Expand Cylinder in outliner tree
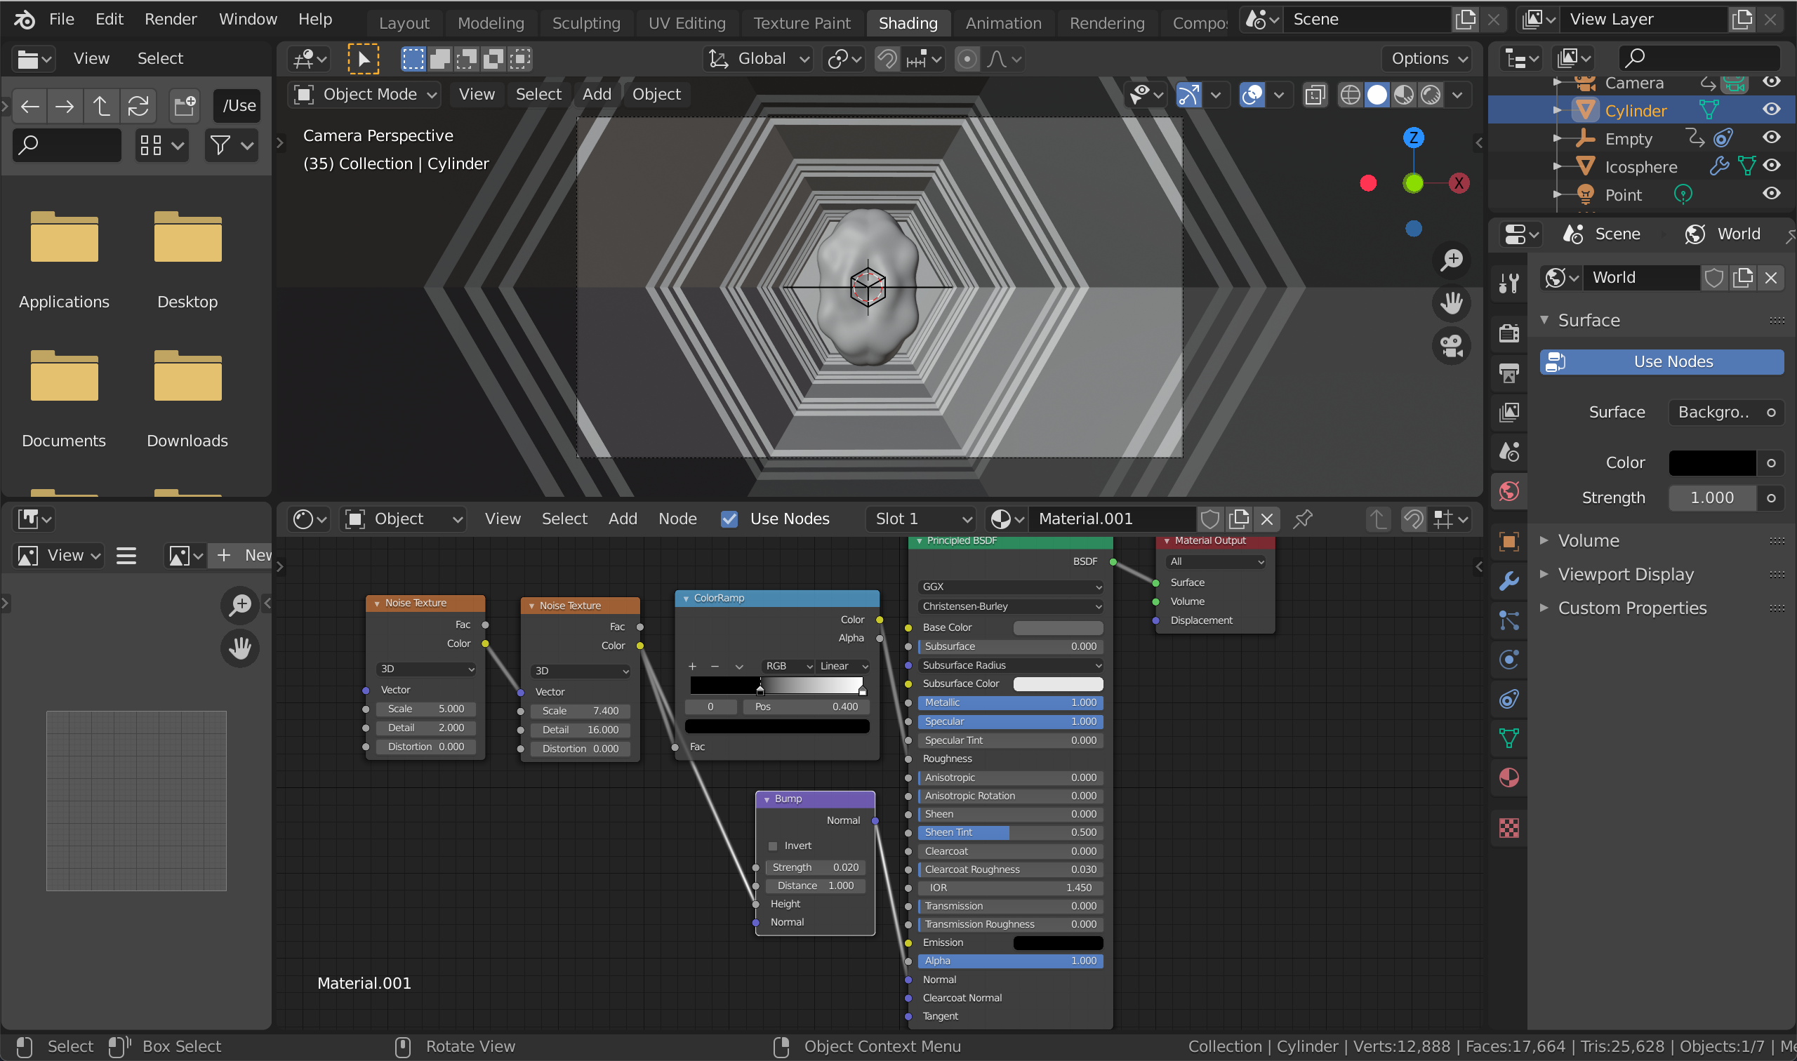Screen dimensions: 1797x1061 (1556, 110)
